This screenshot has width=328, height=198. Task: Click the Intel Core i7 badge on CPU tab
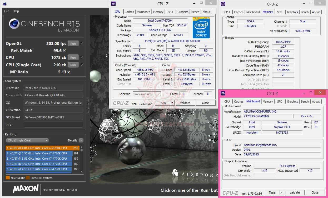tap(201, 28)
